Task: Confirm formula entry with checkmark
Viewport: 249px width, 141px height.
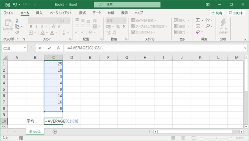Action: point(49,48)
